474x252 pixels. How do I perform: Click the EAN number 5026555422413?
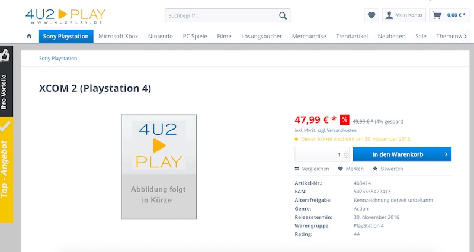(372, 192)
